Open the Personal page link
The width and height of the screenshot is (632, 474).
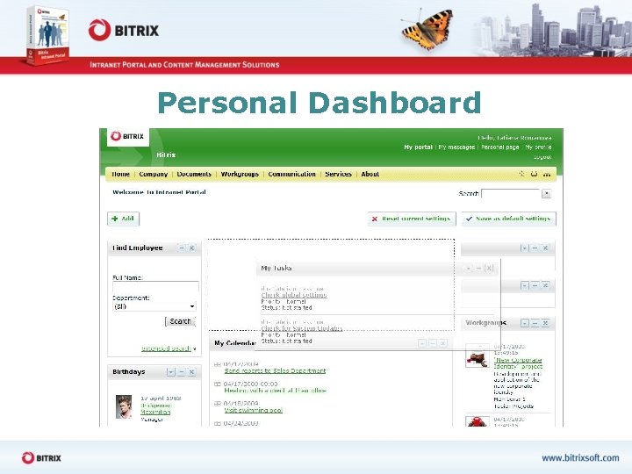[x=500, y=147]
